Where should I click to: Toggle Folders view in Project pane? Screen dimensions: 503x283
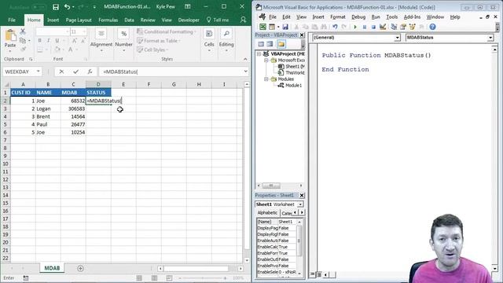(281, 44)
